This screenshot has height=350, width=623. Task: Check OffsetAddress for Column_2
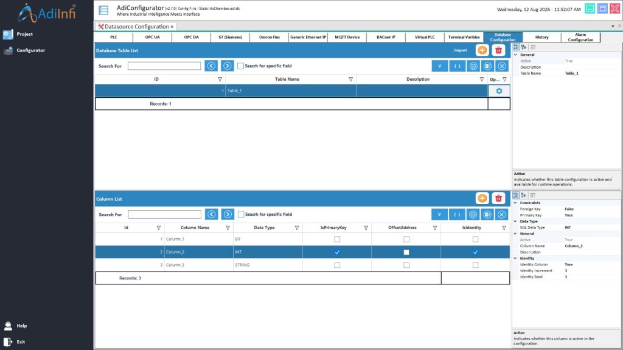406,252
